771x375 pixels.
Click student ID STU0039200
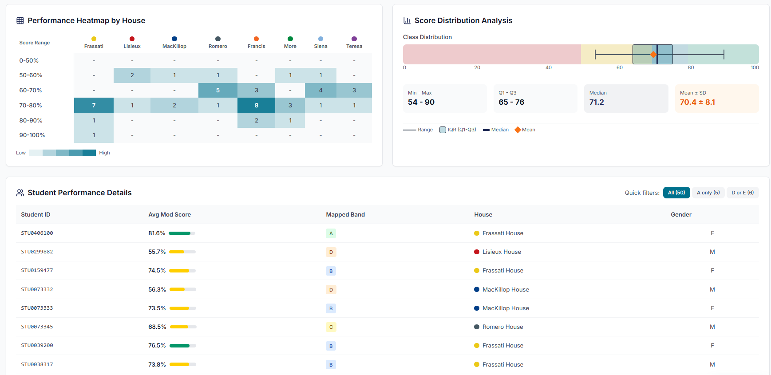click(x=37, y=345)
